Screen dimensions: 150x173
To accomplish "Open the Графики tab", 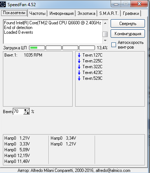I will (131, 13).
